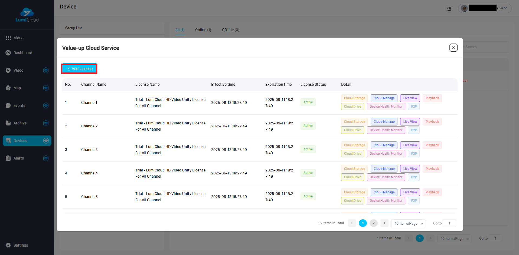Open the dialog's 10 Items/Page dropdown
The width and height of the screenshot is (519, 255).
(x=408, y=223)
